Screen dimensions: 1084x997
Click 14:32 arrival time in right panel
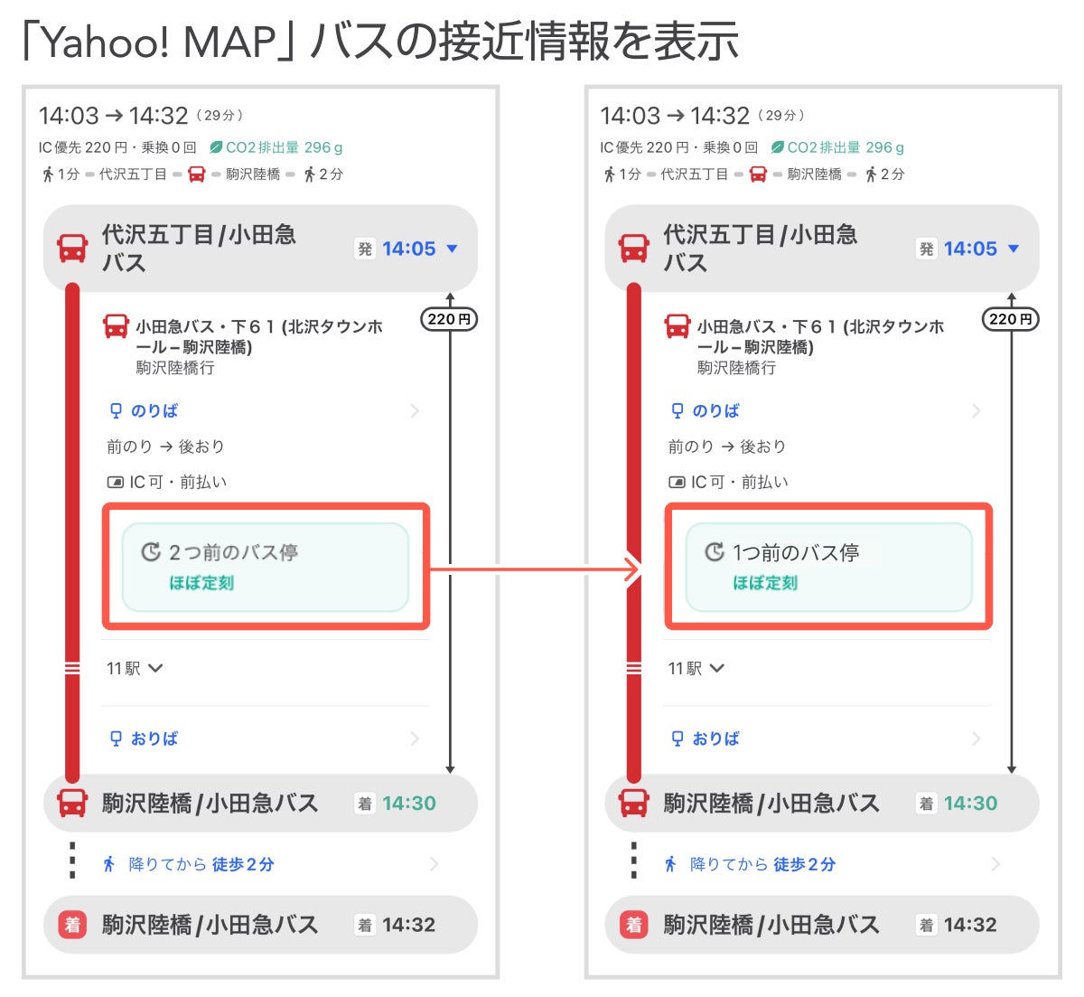pyautogui.click(x=970, y=925)
